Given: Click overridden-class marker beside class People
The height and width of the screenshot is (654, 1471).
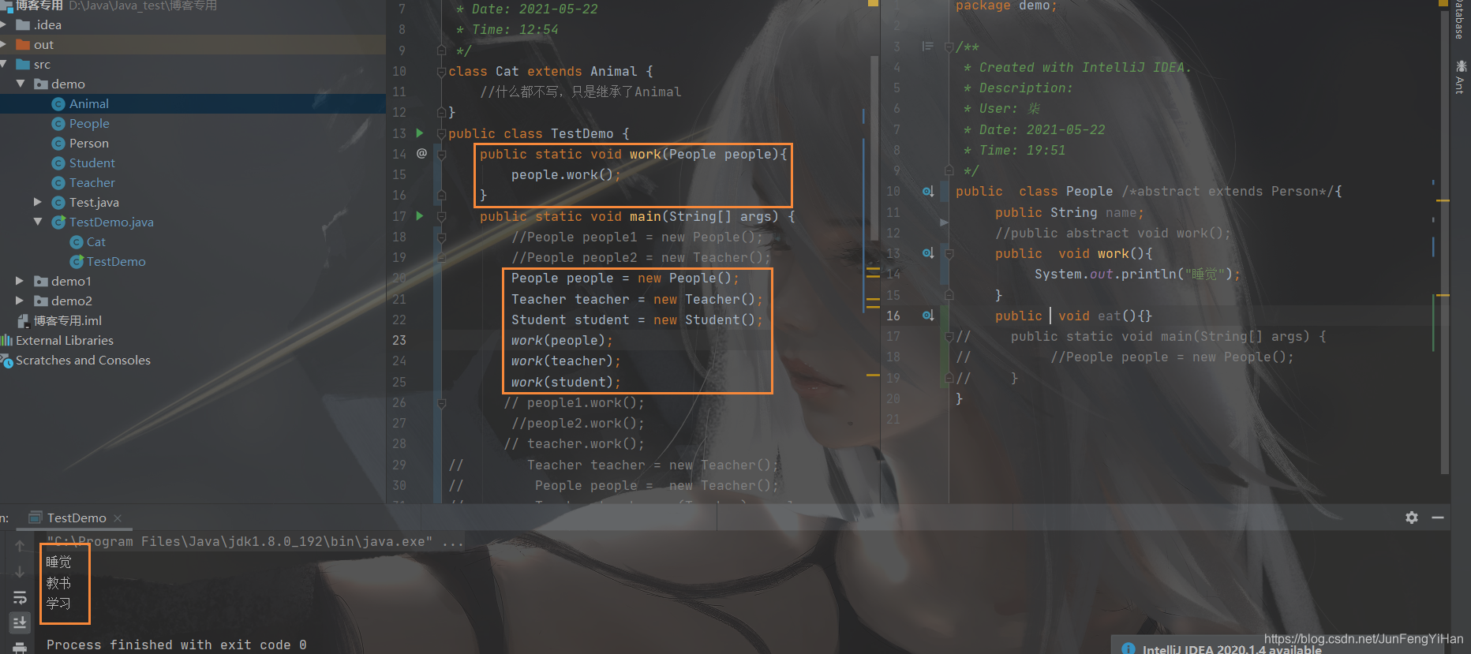Looking at the screenshot, I should pos(928,192).
